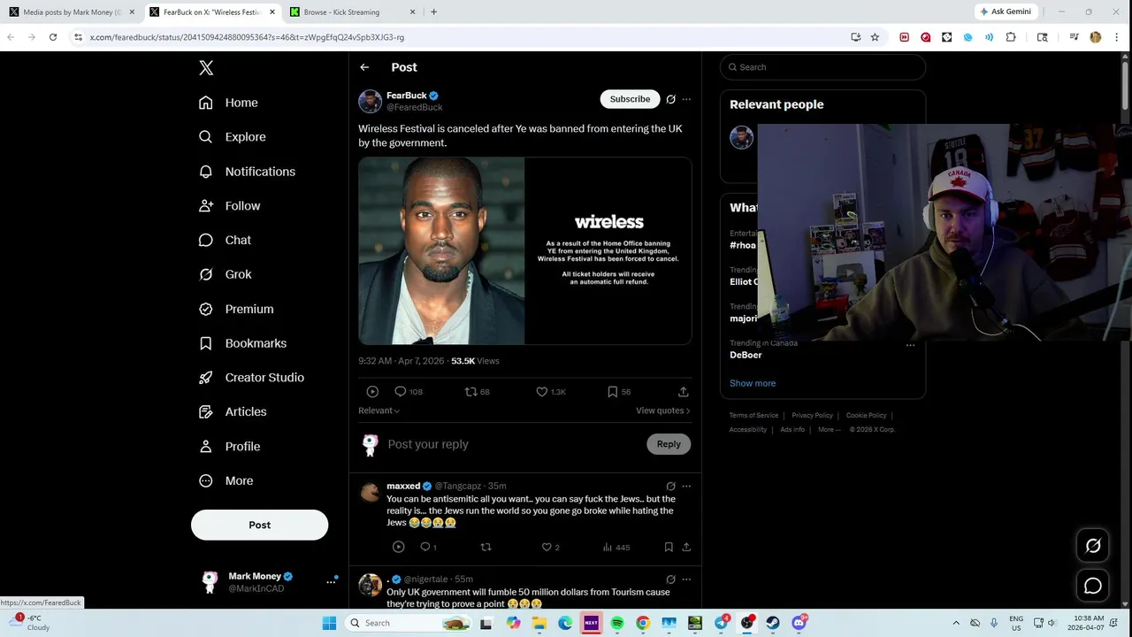The height and width of the screenshot is (637, 1132).
Task: Click the Reply button
Action: (669, 444)
